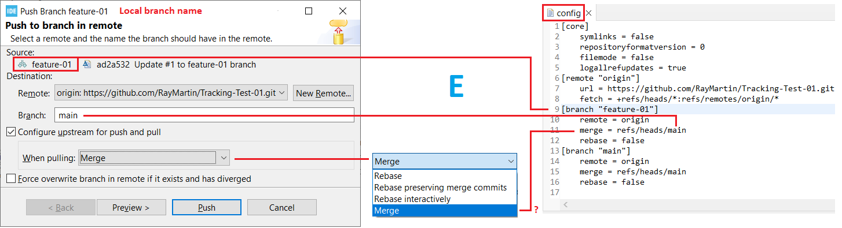Close the config editor tab
Image resolution: width=842 pixels, height=228 pixels.
[588, 13]
